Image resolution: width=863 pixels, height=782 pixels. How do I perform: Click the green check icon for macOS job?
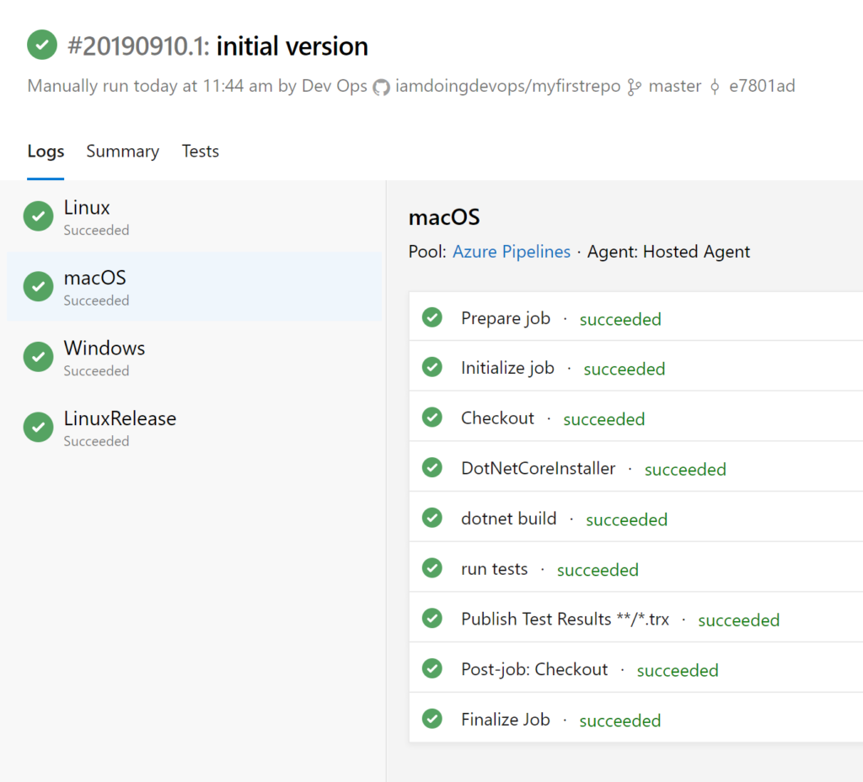38,286
